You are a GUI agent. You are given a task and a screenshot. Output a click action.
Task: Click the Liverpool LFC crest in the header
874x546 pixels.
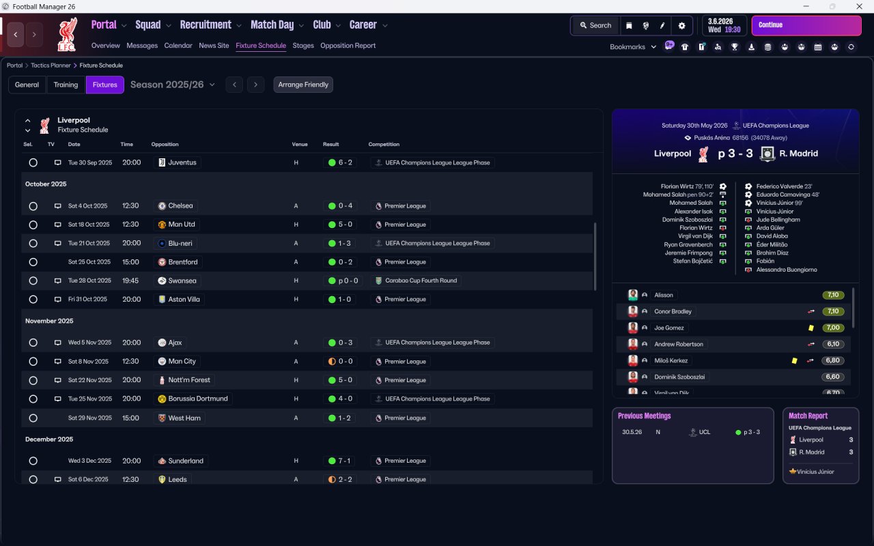[67, 35]
